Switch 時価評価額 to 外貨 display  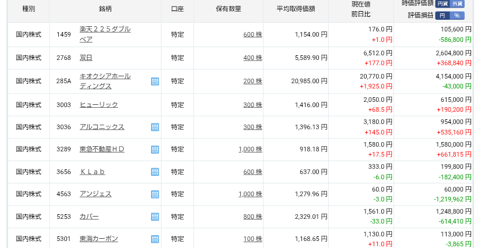[457, 3]
